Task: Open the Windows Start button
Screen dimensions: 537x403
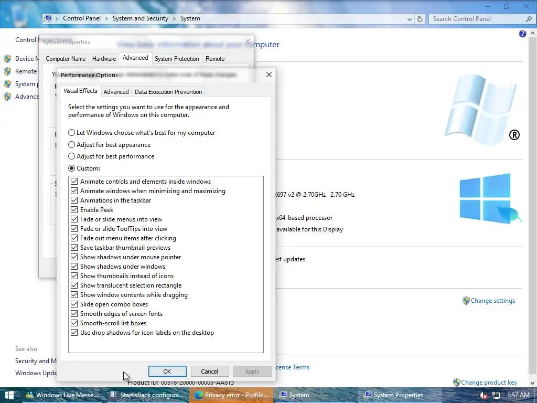Action: click(x=9, y=395)
